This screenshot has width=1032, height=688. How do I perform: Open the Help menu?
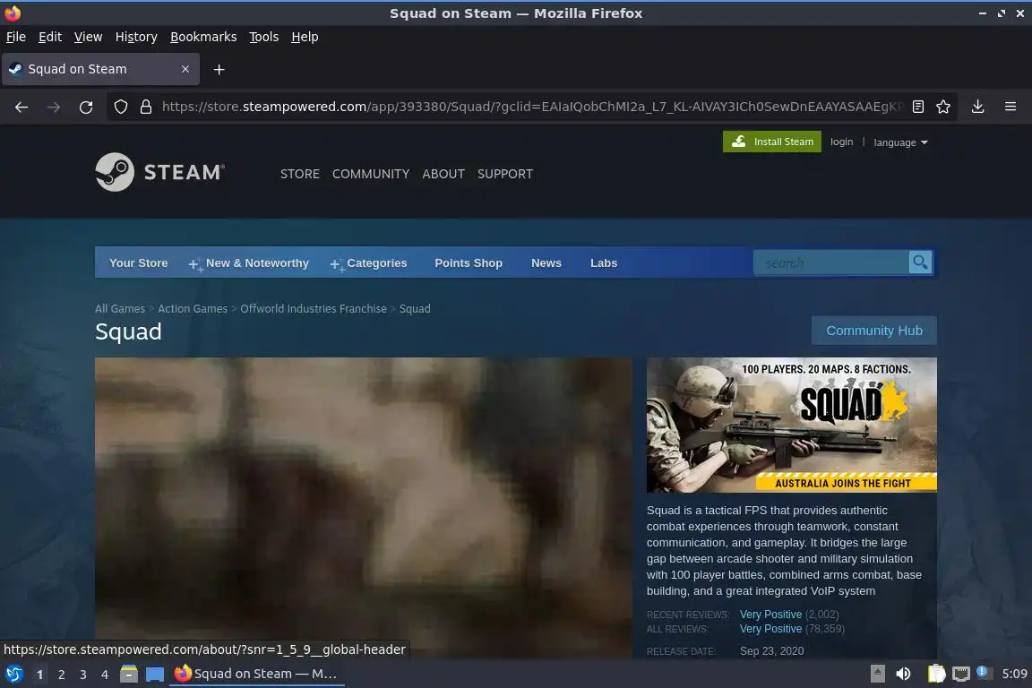305,37
